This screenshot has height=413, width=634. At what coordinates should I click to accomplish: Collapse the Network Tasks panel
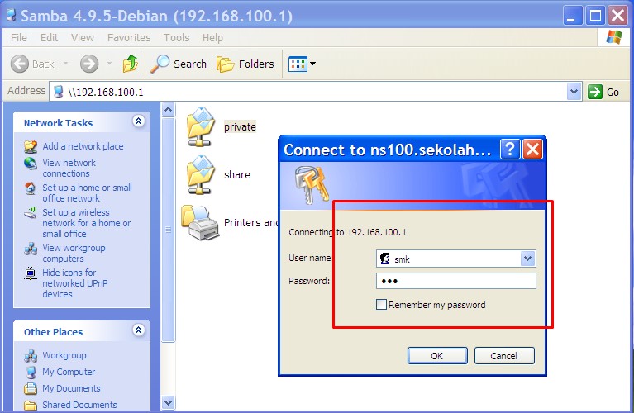(x=138, y=122)
